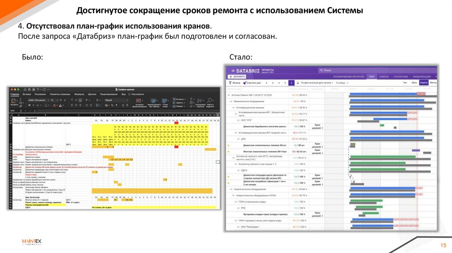
Task: Click star beside Демонтаж площадки вдоль фильтров
Action: (x=228, y=176)
